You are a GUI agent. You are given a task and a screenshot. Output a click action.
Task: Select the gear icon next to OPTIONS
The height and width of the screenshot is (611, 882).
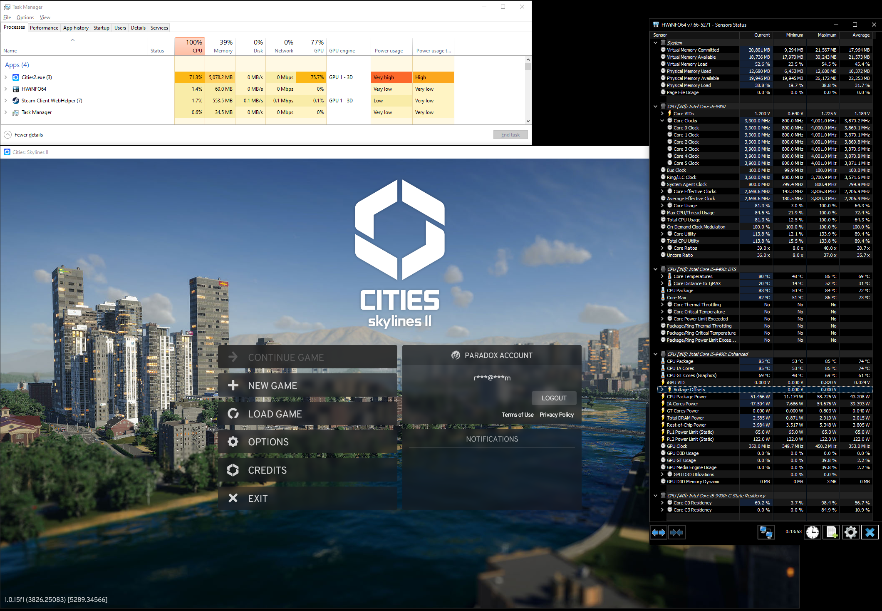(x=233, y=442)
